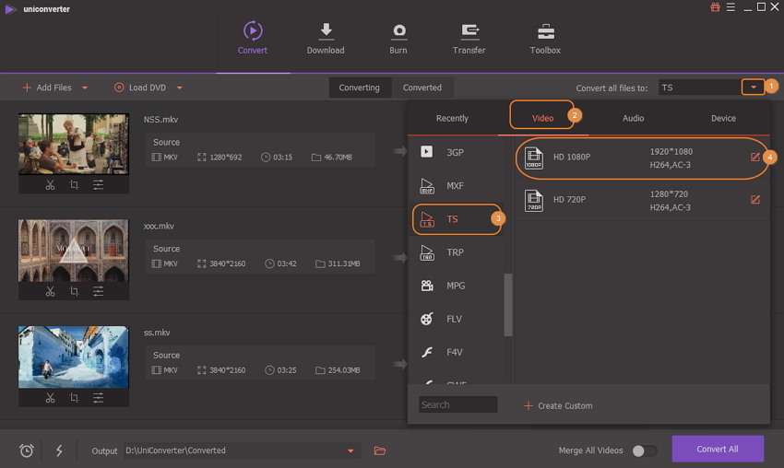Click the gift box icon in title bar
This screenshot has height=468, width=784.
click(715, 7)
